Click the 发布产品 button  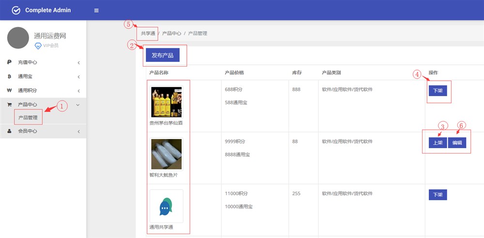tap(163, 55)
